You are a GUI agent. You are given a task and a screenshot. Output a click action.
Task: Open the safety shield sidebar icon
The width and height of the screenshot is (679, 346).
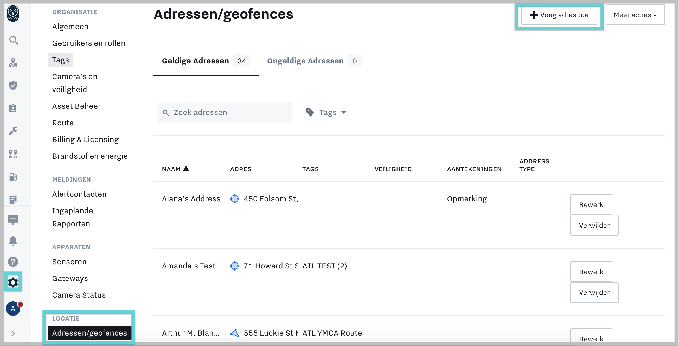pos(13,85)
